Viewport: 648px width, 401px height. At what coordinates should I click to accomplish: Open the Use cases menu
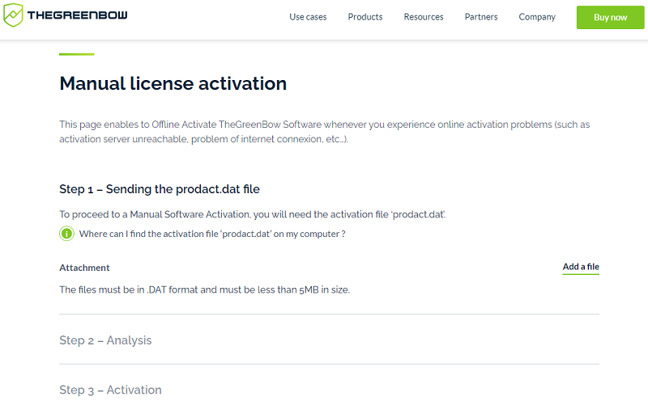308,17
